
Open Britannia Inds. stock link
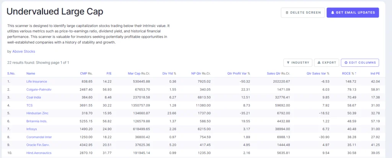tap(37, 121)
